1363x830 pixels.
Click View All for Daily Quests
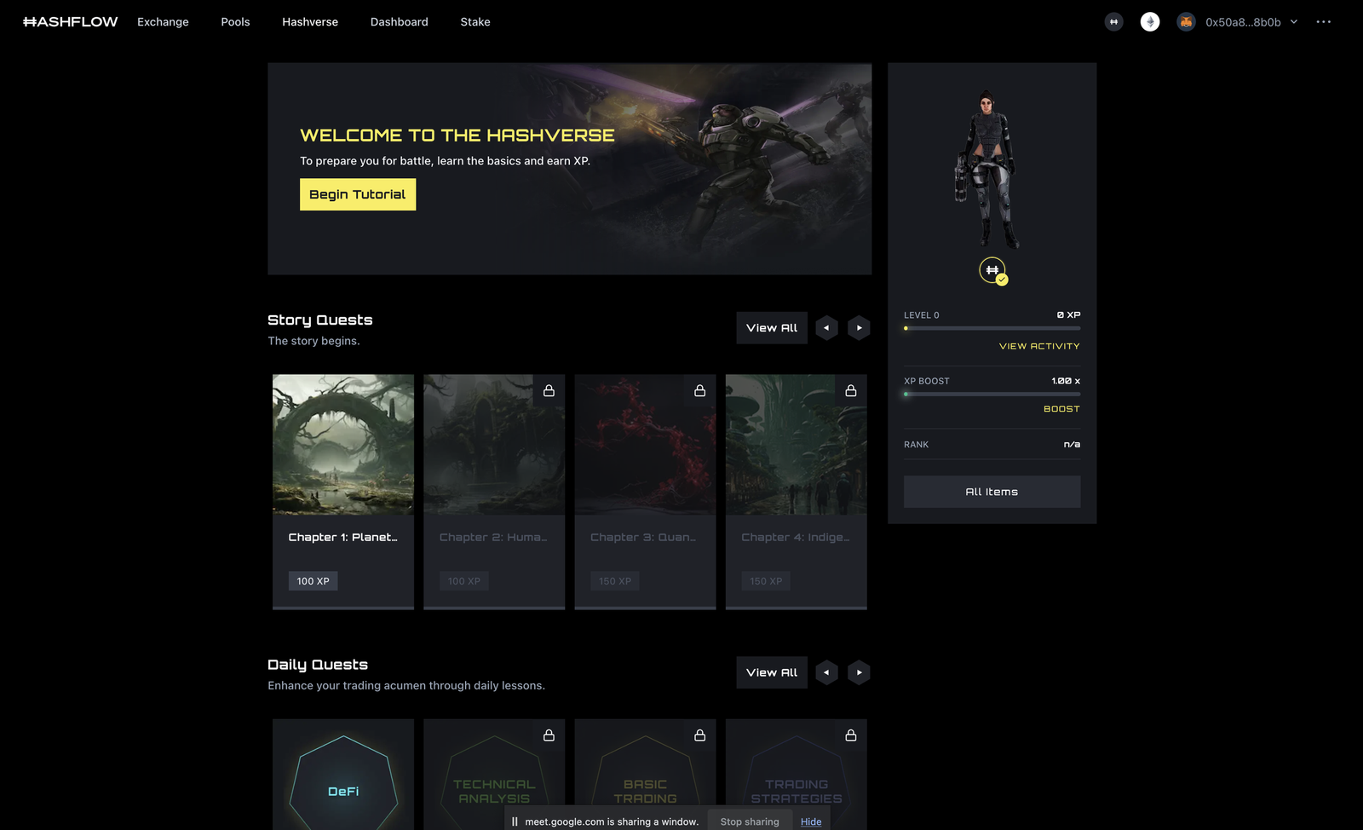[772, 672]
